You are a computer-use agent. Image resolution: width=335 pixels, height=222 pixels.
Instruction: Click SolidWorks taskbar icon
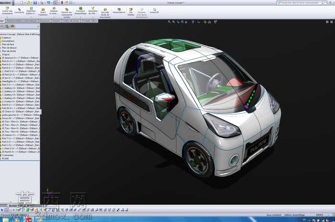[x=29, y=220]
